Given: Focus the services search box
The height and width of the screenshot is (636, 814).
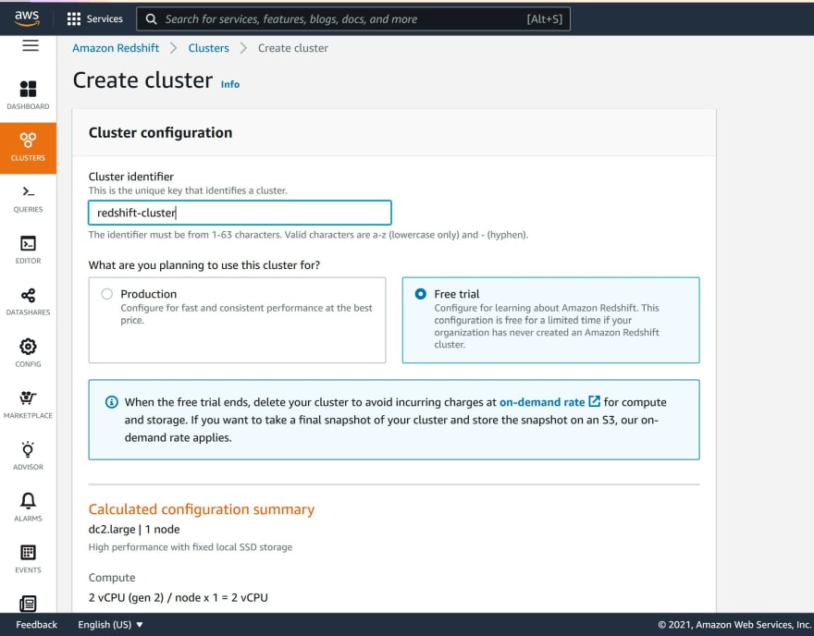Looking at the screenshot, I should point(353,19).
